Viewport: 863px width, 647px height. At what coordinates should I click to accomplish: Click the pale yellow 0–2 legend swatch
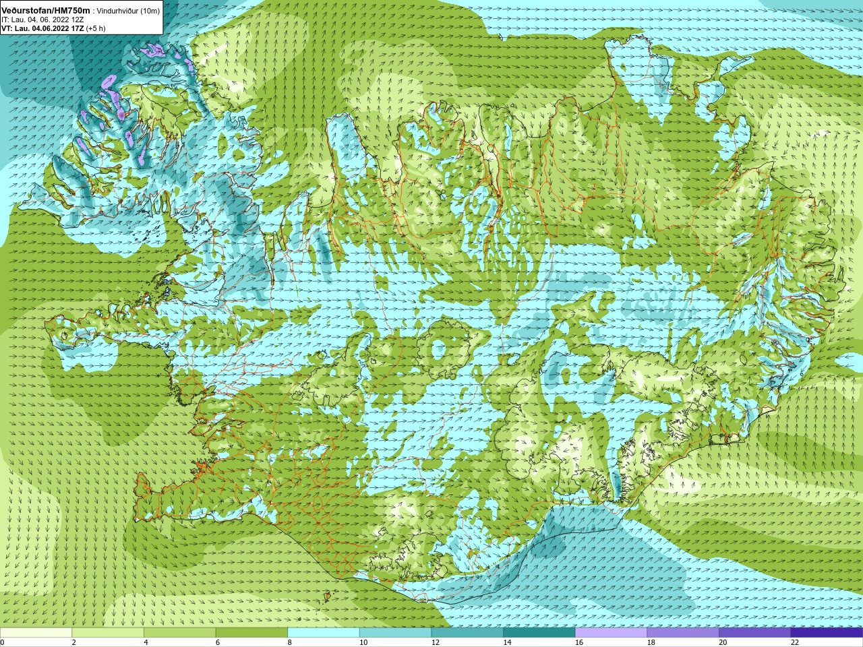pyautogui.click(x=36, y=632)
